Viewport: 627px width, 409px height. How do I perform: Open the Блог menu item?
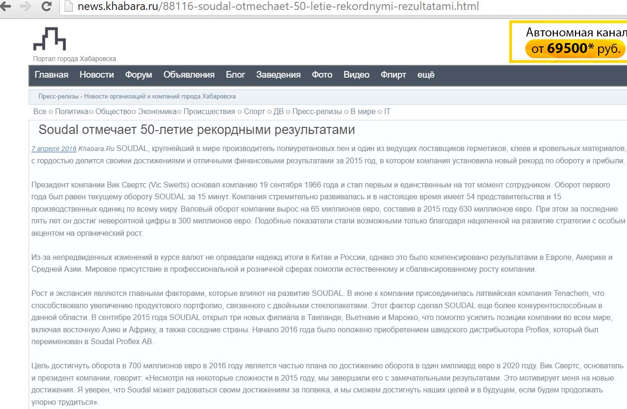(236, 75)
